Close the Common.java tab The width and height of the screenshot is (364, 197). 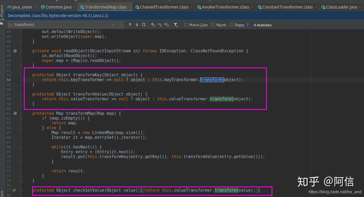[x=74, y=7]
